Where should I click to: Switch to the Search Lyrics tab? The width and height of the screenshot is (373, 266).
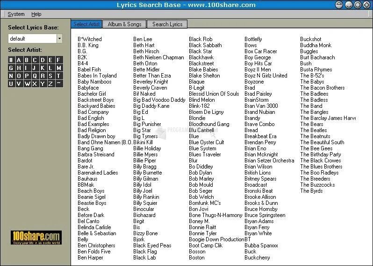pos(167,24)
